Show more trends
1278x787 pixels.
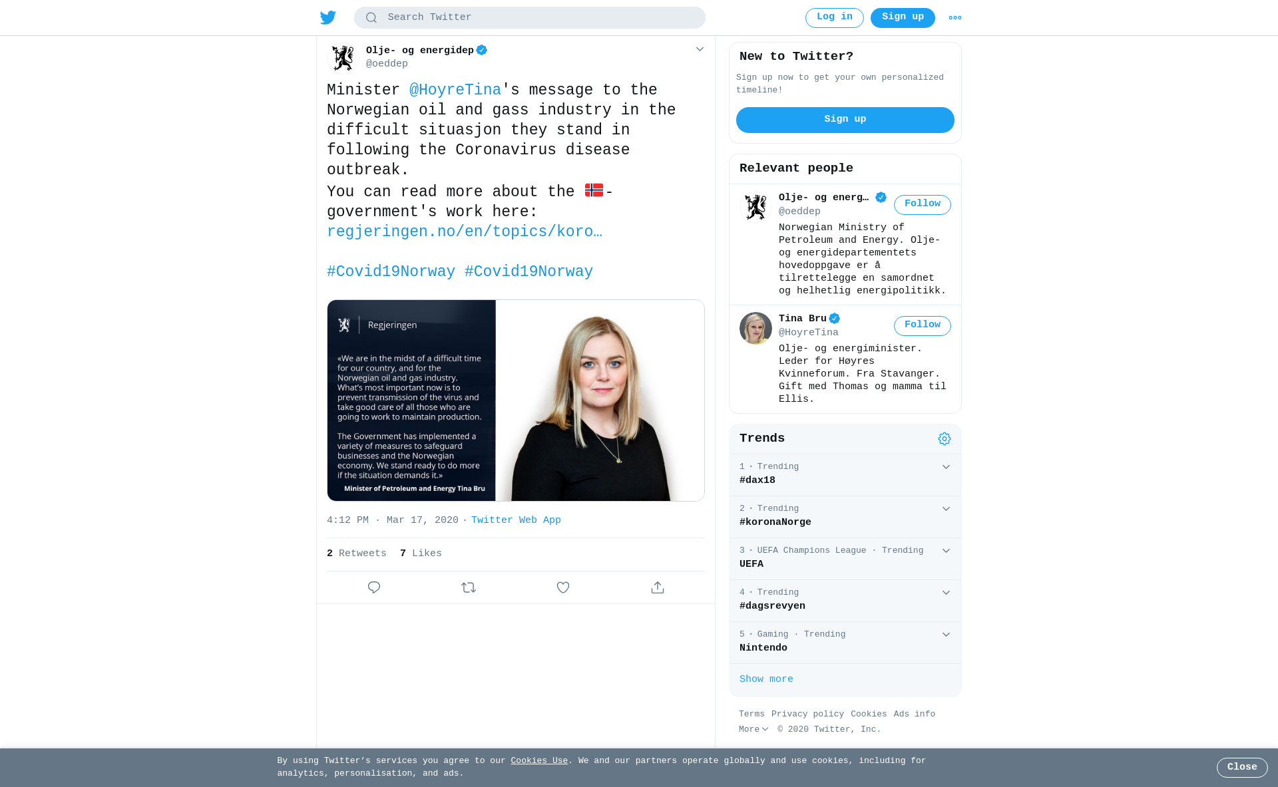coord(766,679)
